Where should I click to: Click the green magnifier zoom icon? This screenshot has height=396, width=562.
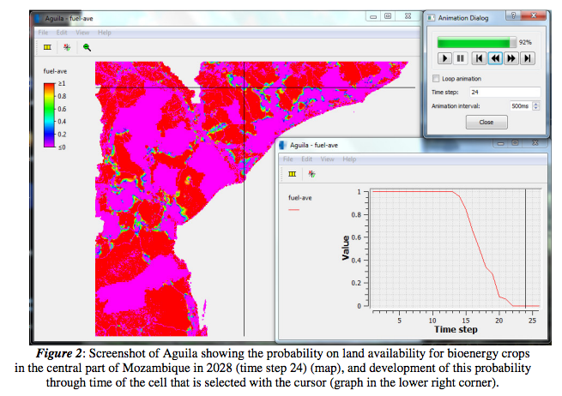[x=87, y=47]
